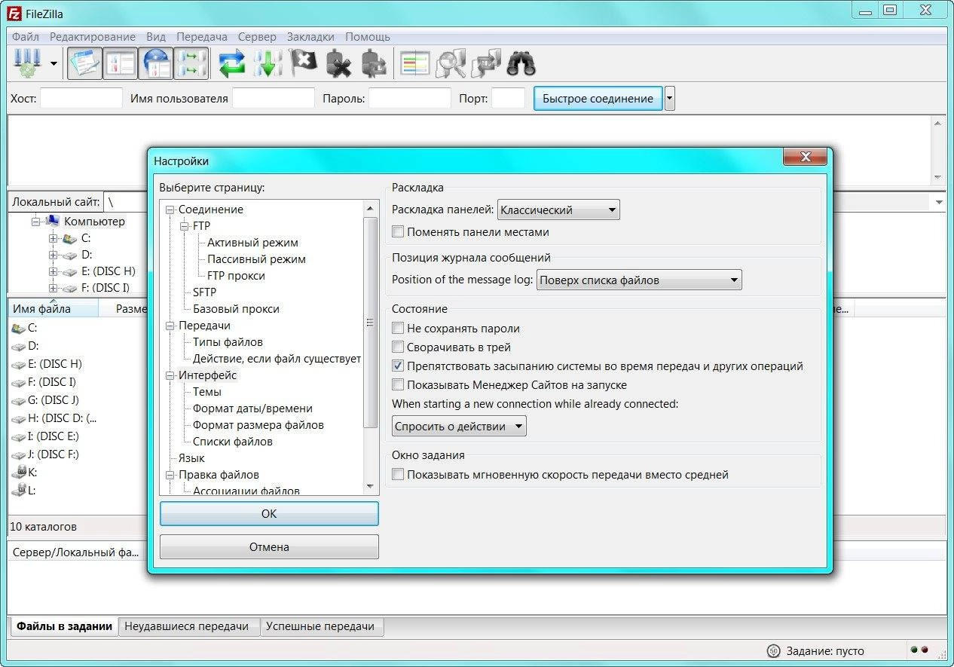Click the 'Быстрое соединение' button
The height and width of the screenshot is (667, 954).
[x=598, y=99]
